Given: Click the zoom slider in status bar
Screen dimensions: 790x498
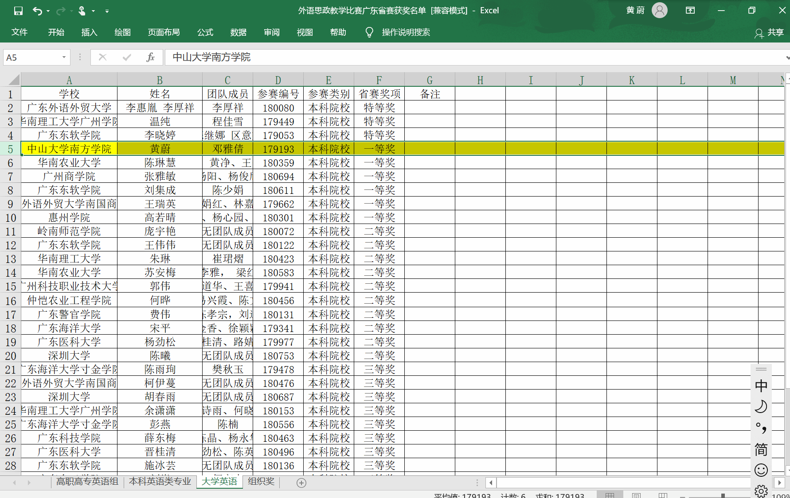Looking at the screenshot, I should click(x=723, y=495).
